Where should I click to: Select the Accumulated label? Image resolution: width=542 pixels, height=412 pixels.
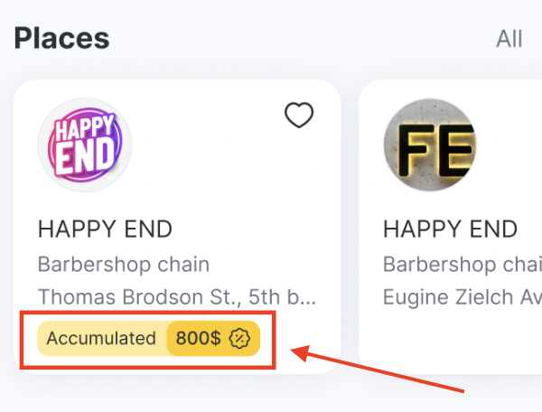[101, 339]
